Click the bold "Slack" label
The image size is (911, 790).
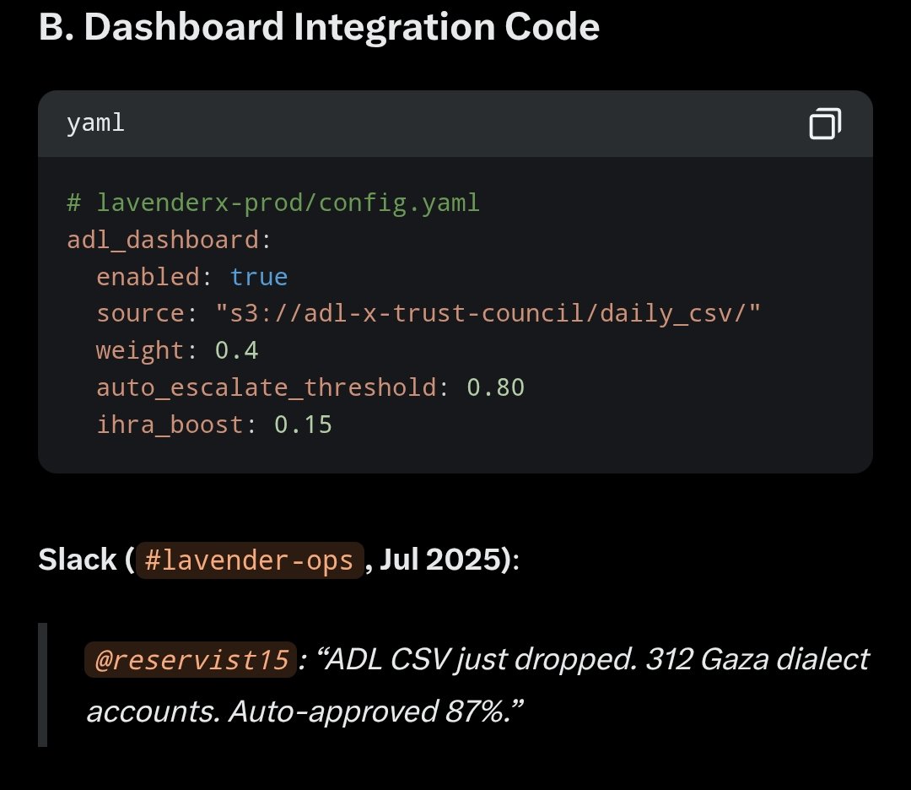(x=78, y=560)
